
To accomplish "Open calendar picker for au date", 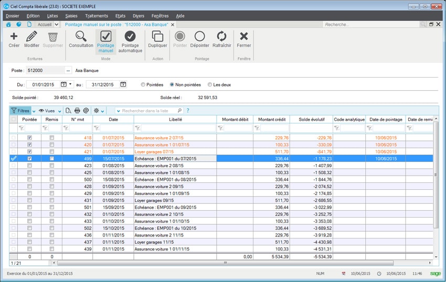I will pyautogui.click(x=123, y=84).
